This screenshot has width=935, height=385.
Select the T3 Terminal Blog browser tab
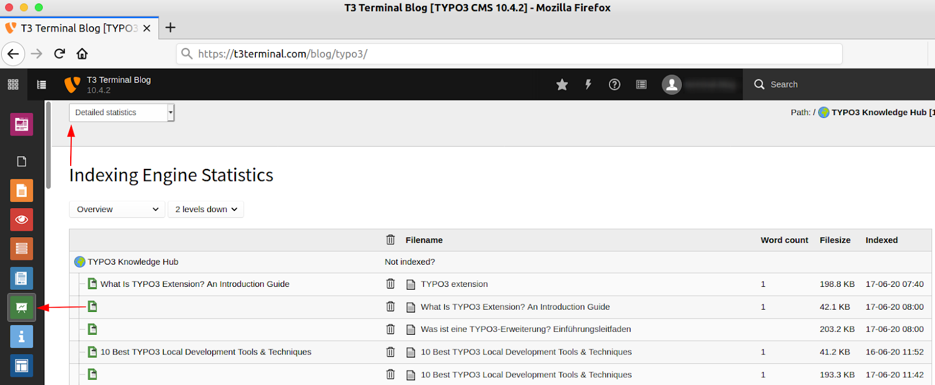click(79, 28)
